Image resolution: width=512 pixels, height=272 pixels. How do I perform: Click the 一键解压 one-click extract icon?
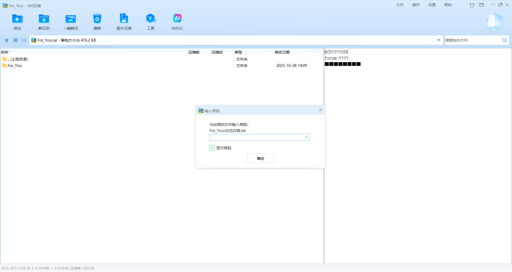point(71,19)
